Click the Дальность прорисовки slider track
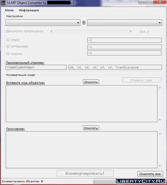The image size is (167, 185). point(91,32)
